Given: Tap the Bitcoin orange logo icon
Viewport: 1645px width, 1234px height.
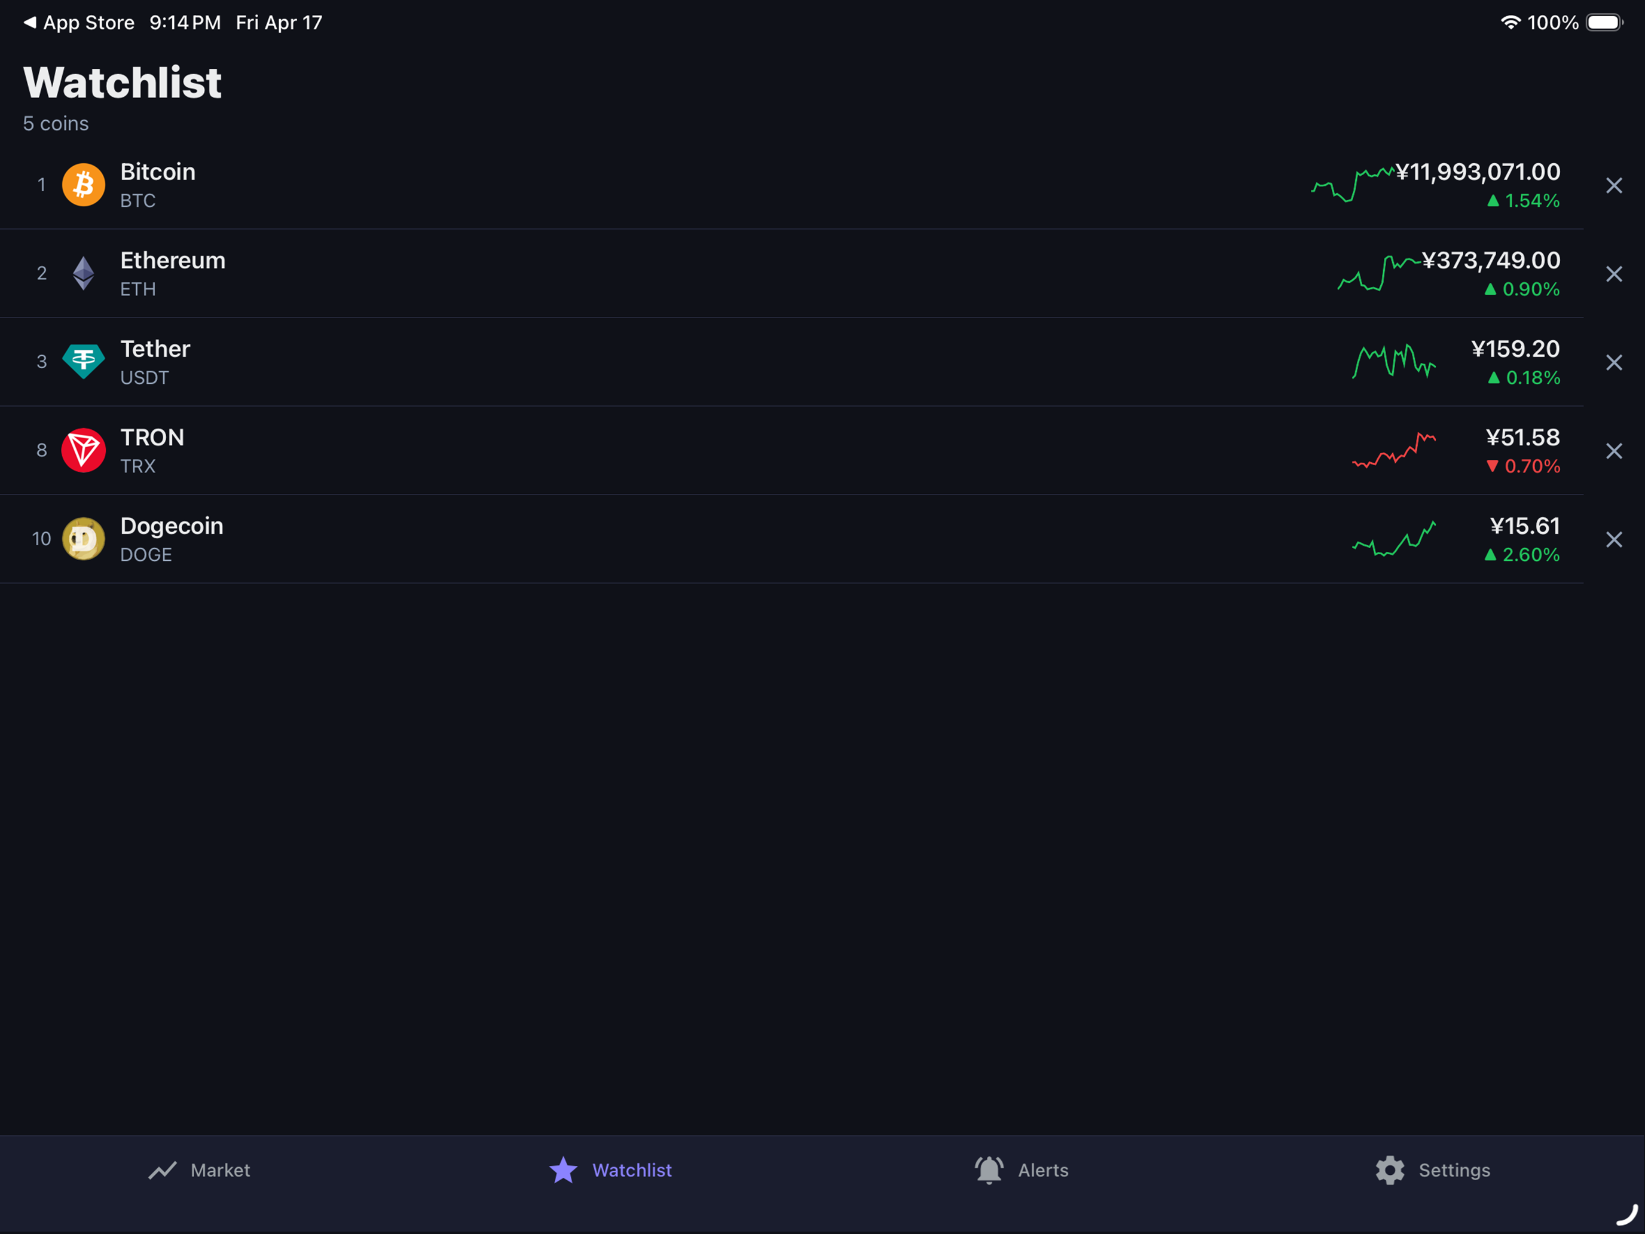Looking at the screenshot, I should tap(83, 185).
